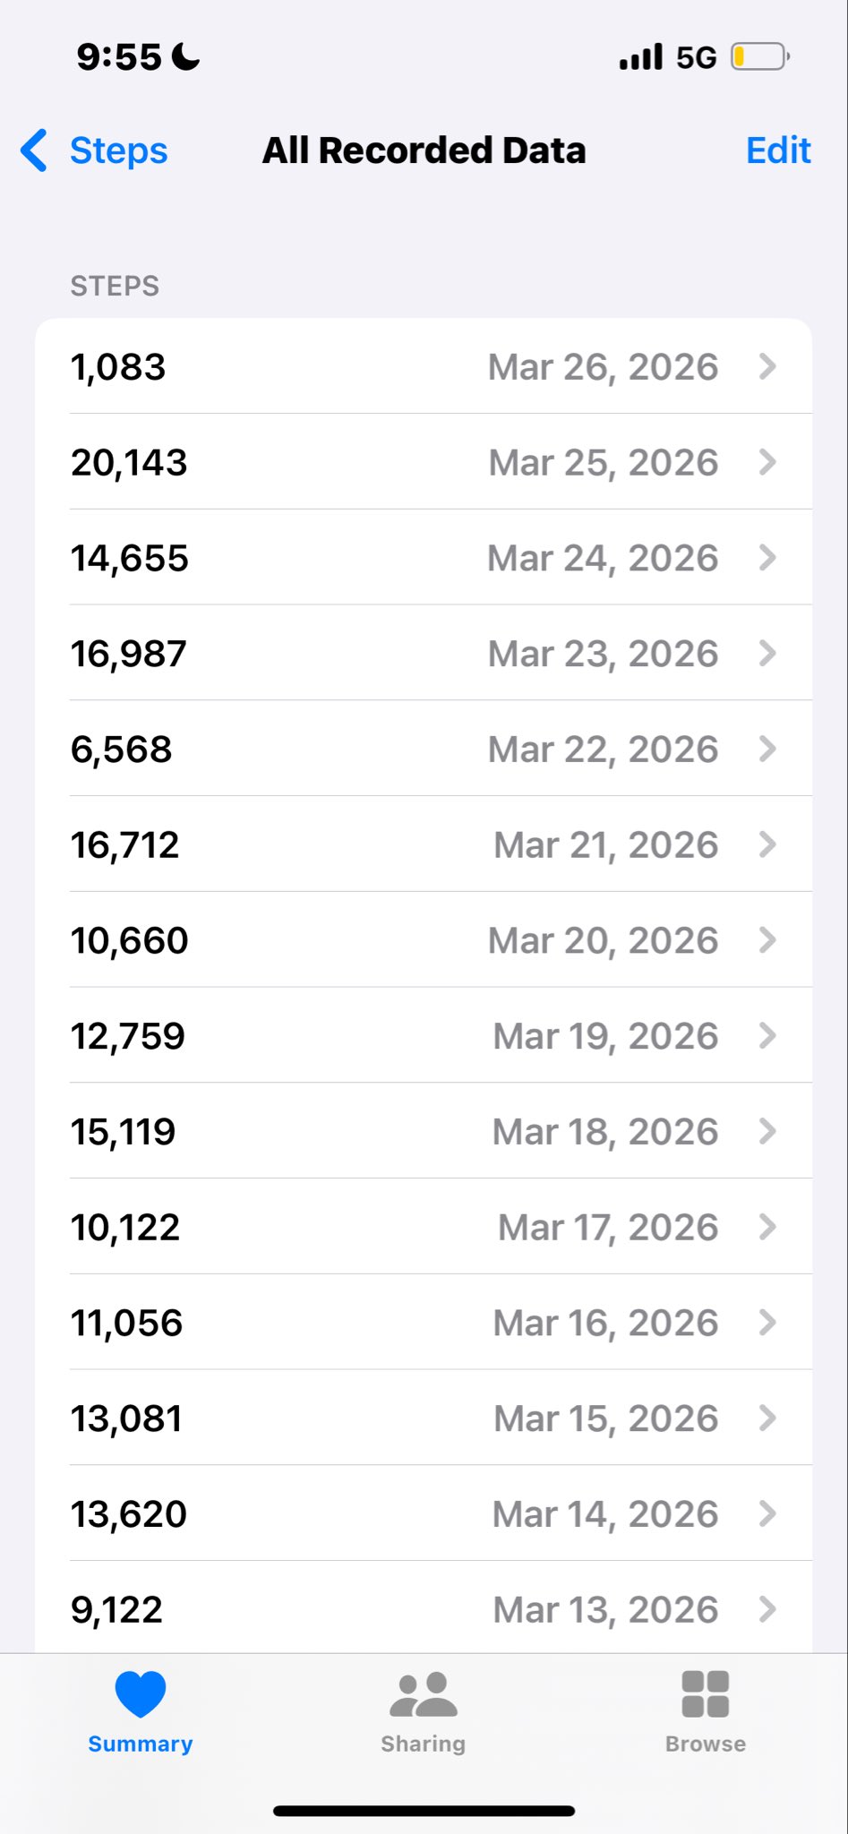The height and width of the screenshot is (1834, 848).
Task: Open the Sharing people icon
Action: (x=424, y=1693)
